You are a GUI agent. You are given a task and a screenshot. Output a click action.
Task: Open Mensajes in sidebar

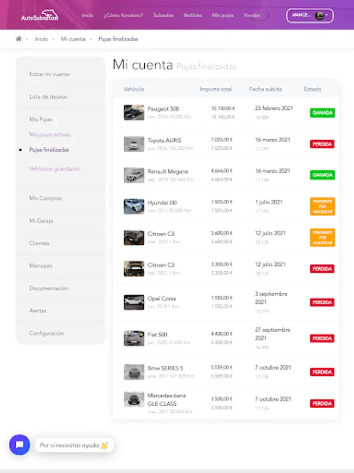pyautogui.click(x=41, y=266)
